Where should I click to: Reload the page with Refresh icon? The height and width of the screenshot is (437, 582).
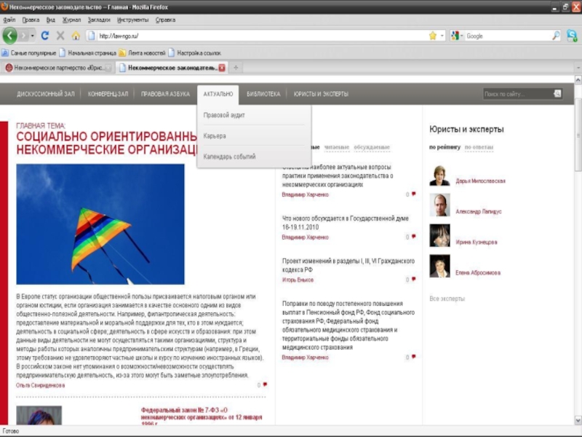45,36
